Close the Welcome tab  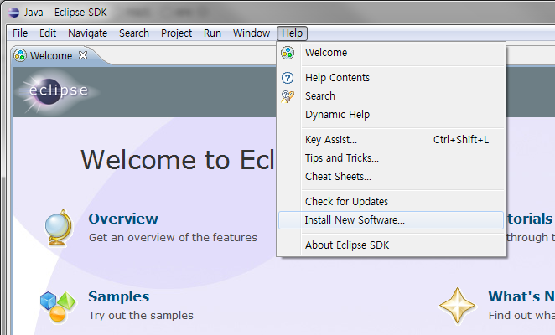click(83, 55)
